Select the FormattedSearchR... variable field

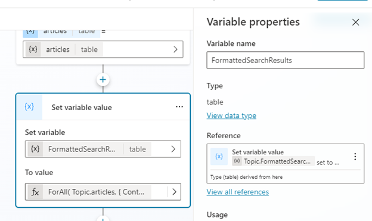click(103, 149)
